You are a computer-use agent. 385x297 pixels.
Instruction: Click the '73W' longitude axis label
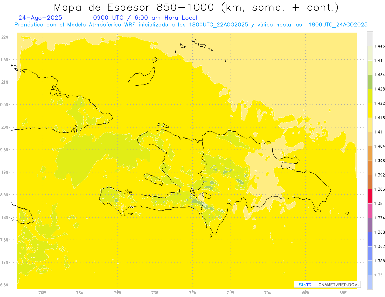155,292
